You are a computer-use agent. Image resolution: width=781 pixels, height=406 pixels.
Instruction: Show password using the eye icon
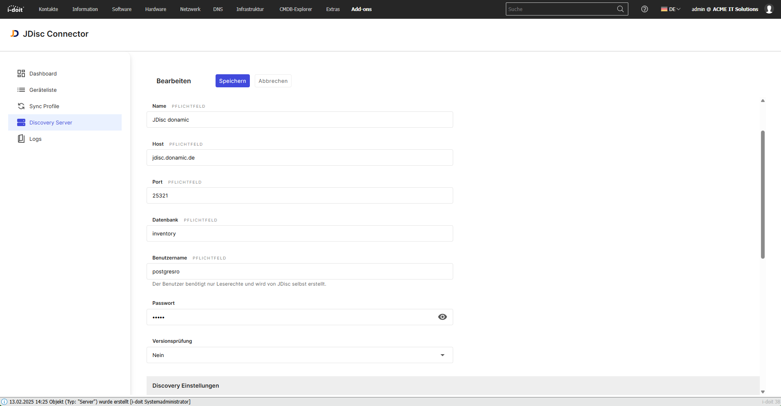(442, 317)
